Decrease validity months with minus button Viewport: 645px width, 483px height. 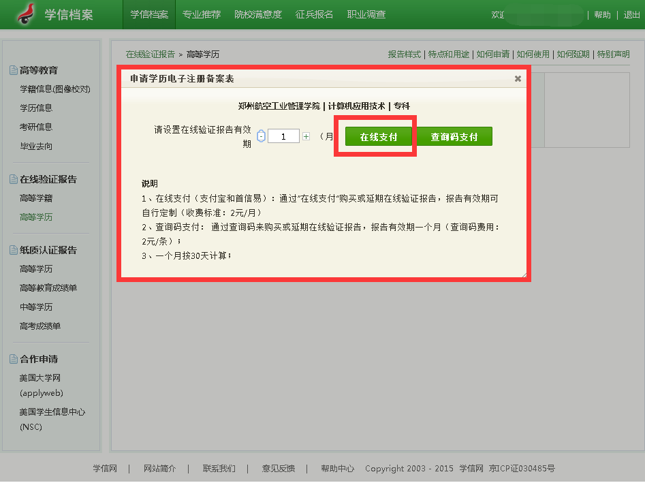pyautogui.click(x=261, y=136)
